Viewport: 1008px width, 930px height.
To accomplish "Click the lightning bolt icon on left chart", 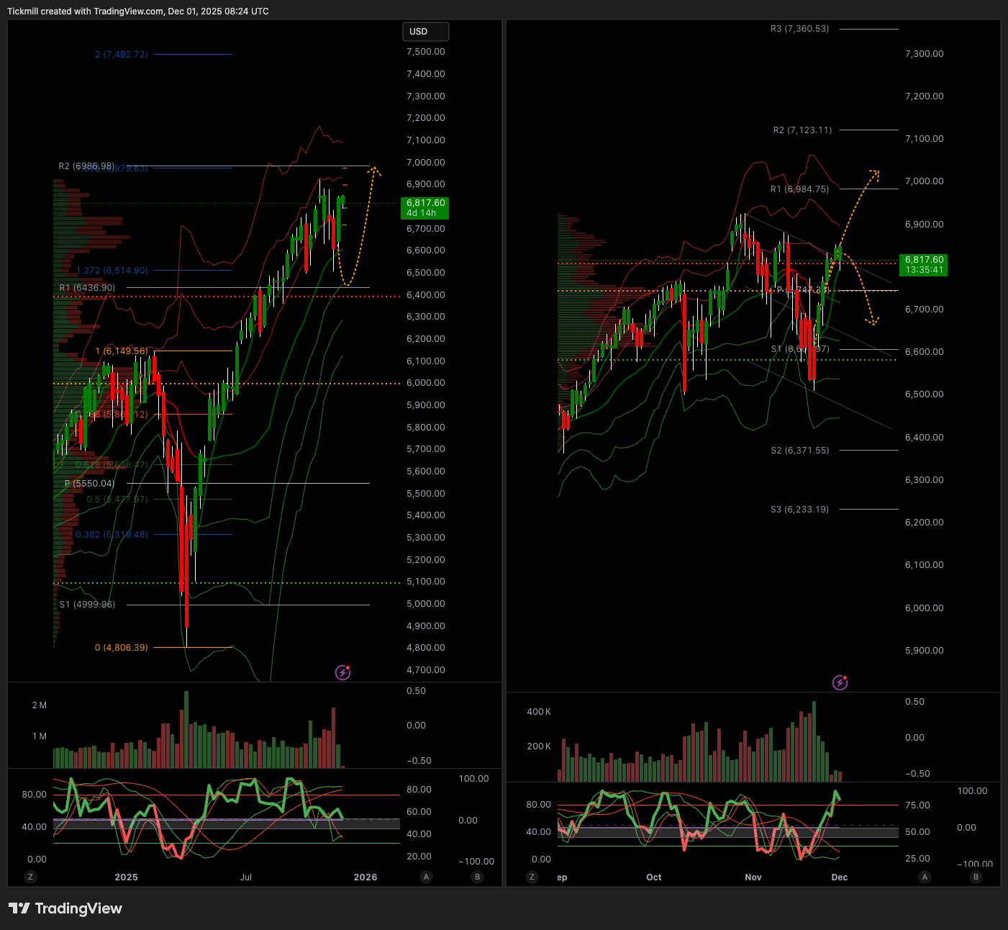I will click(x=343, y=672).
